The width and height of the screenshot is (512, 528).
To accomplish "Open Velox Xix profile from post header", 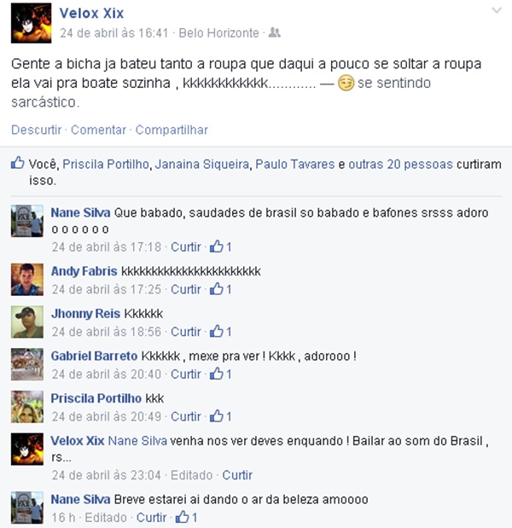I will tap(91, 14).
